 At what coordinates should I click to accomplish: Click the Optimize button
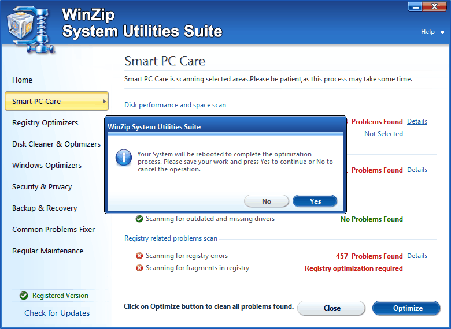[x=406, y=308]
